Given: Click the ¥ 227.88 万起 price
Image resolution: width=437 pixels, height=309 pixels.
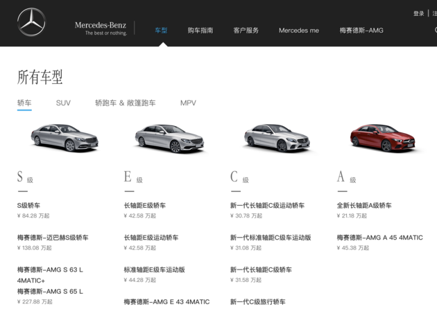Looking at the screenshot, I should tap(35, 301).
